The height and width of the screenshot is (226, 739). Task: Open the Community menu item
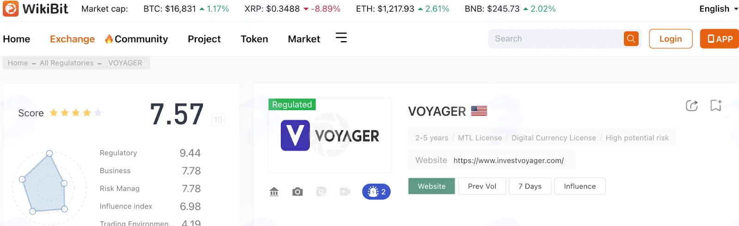[136, 39]
